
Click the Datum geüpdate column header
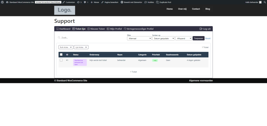(194, 55)
